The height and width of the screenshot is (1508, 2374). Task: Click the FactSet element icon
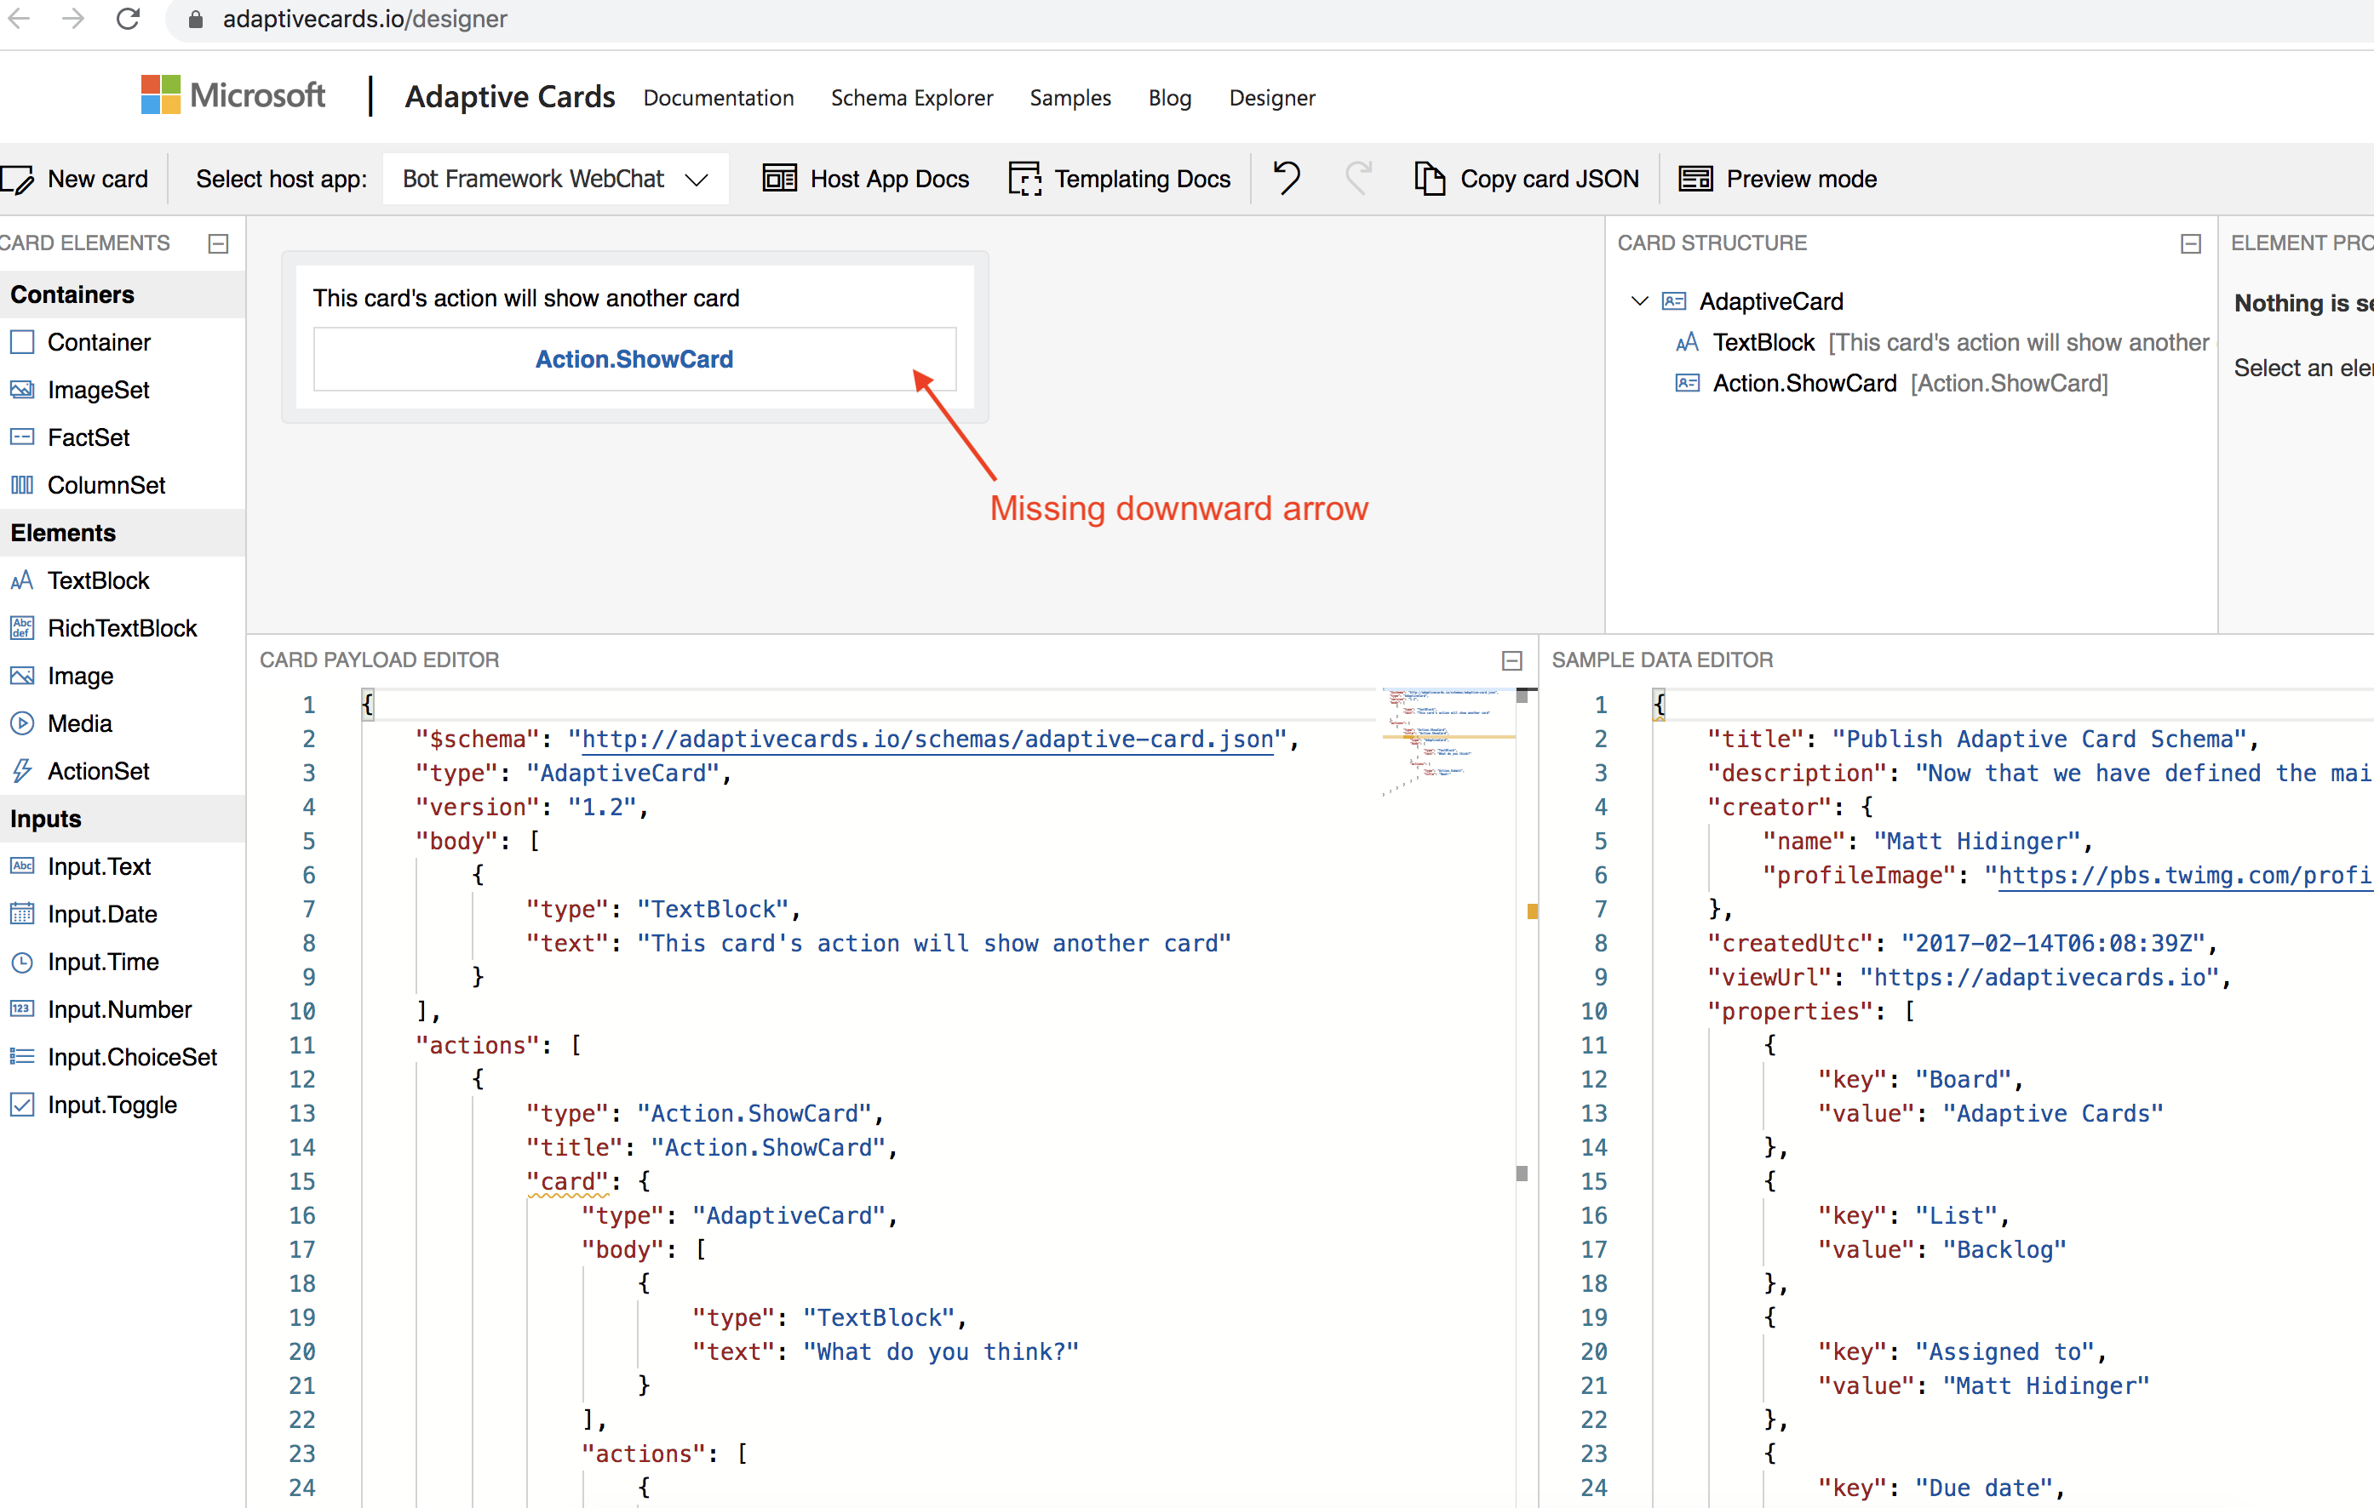[23, 437]
